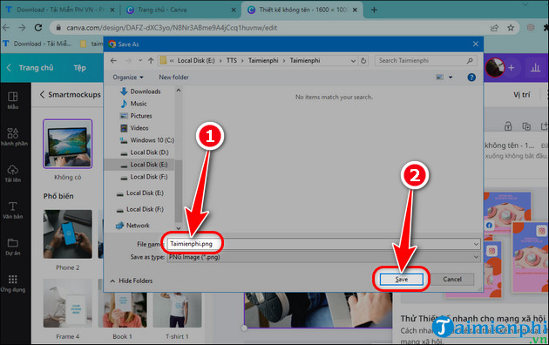This screenshot has height=345, width=549.
Task: Select the Book 1 mockup thumbnail
Action: tap(123, 310)
